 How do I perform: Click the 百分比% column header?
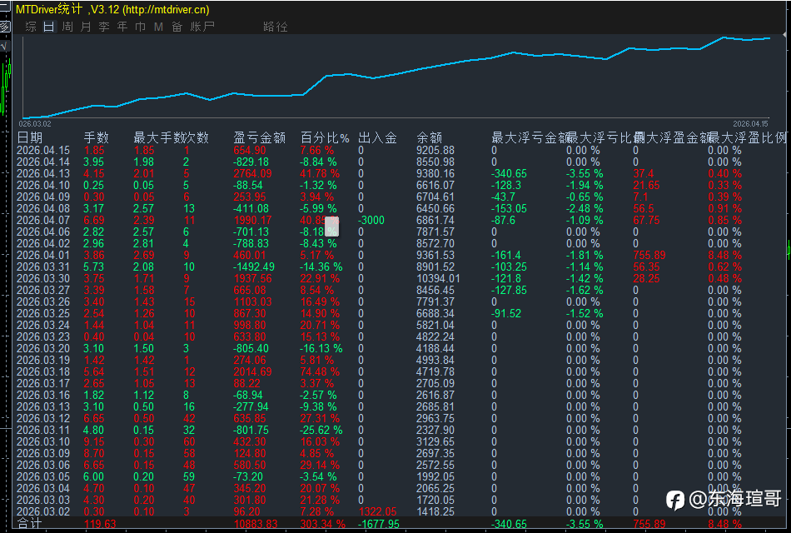point(325,137)
